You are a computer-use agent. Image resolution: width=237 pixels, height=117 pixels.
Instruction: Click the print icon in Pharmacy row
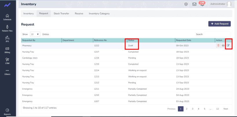click(223, 46)
